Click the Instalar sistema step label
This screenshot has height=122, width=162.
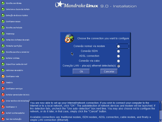[13, 58]
